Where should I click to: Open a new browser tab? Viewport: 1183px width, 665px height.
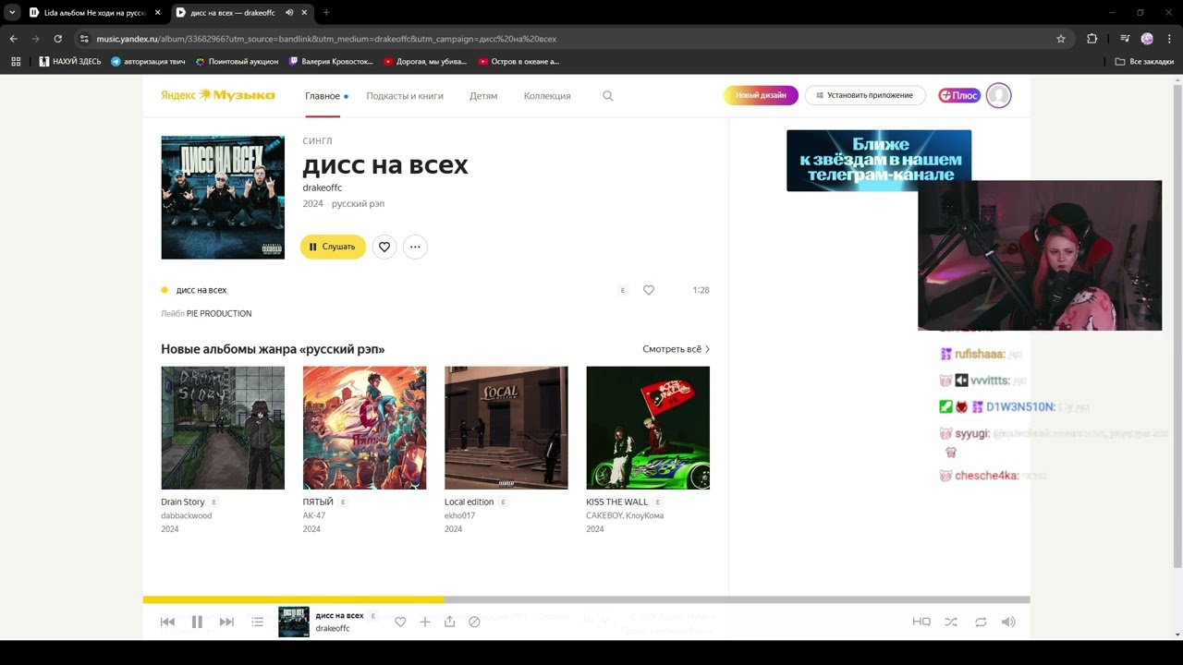point(326,13)
